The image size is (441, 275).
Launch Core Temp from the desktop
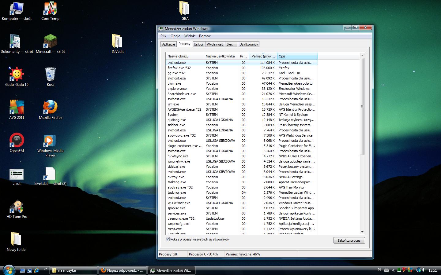[x=50, y=11]
